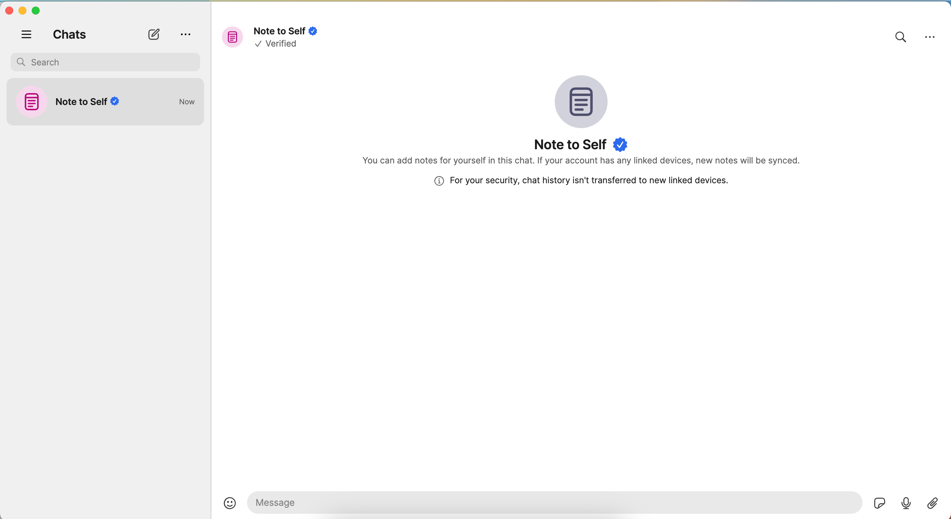Click the Note to Self profile avatar
This screenshot has height=519, width=951.
click(232, 36)
